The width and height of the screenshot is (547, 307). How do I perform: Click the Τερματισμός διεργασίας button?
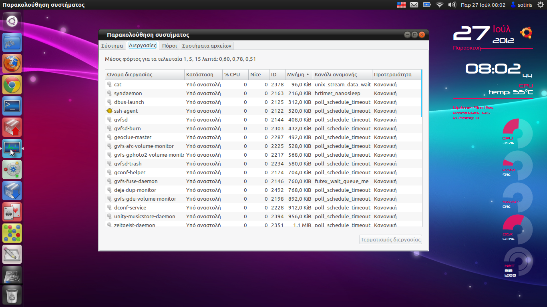(x=390, y=240)
